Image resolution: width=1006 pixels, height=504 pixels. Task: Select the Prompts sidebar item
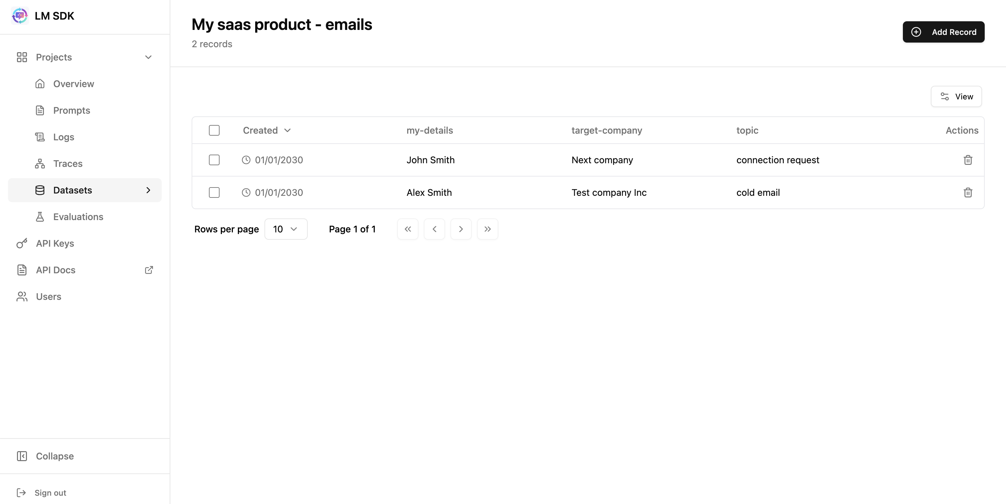pos(72,110)
